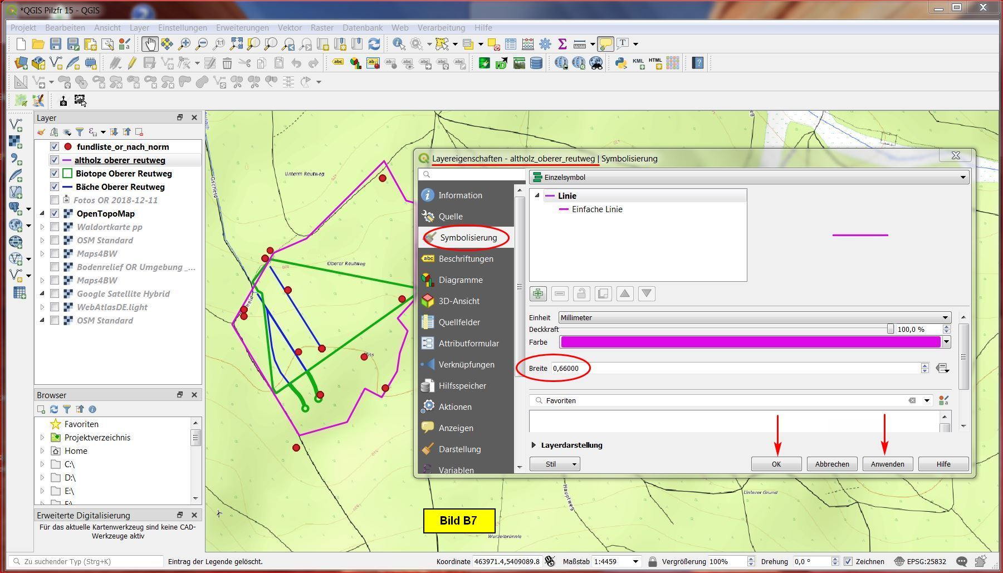This screenshot has width=1003, height=573.
Task: Click the Refresh map icon
Action: tap(374, 44)
